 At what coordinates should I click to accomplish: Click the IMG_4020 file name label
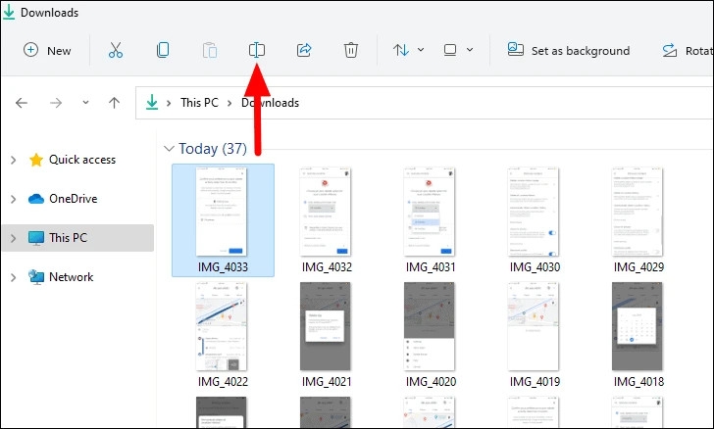[431, 382]
